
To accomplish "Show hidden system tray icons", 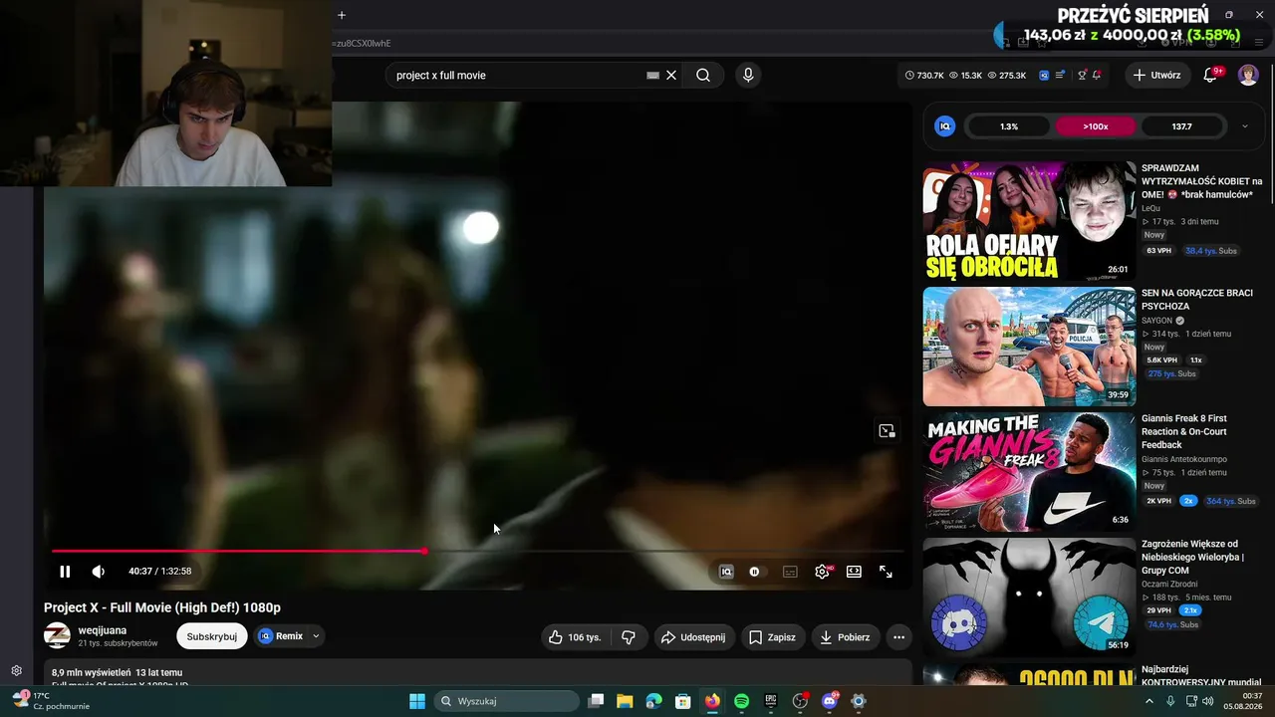I will (x=1149, y=701).
